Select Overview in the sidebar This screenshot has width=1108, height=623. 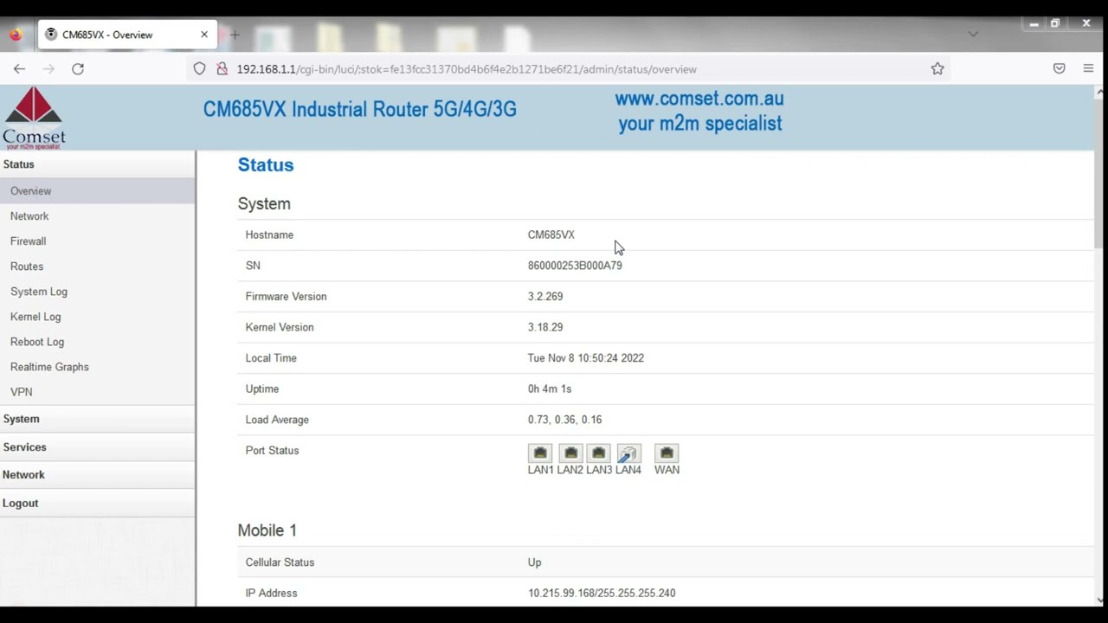(x=98, y=191)
